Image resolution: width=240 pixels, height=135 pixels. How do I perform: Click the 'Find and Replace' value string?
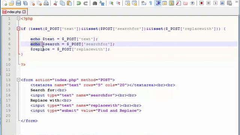click(117, 111)
